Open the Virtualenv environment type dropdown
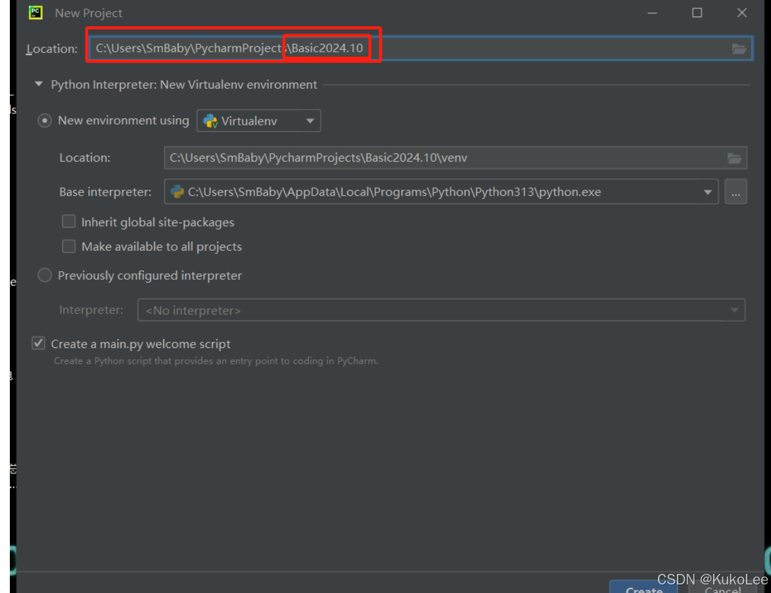The width and height of the screenshot is (771, 593). click(x=258, y=121)
